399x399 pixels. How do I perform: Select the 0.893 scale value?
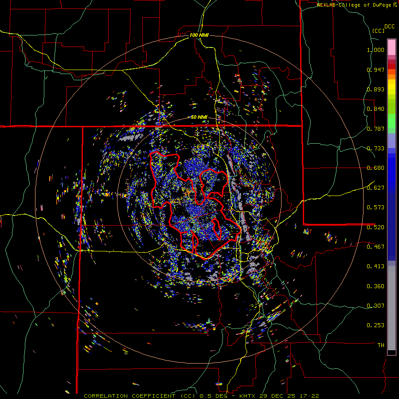376,89
